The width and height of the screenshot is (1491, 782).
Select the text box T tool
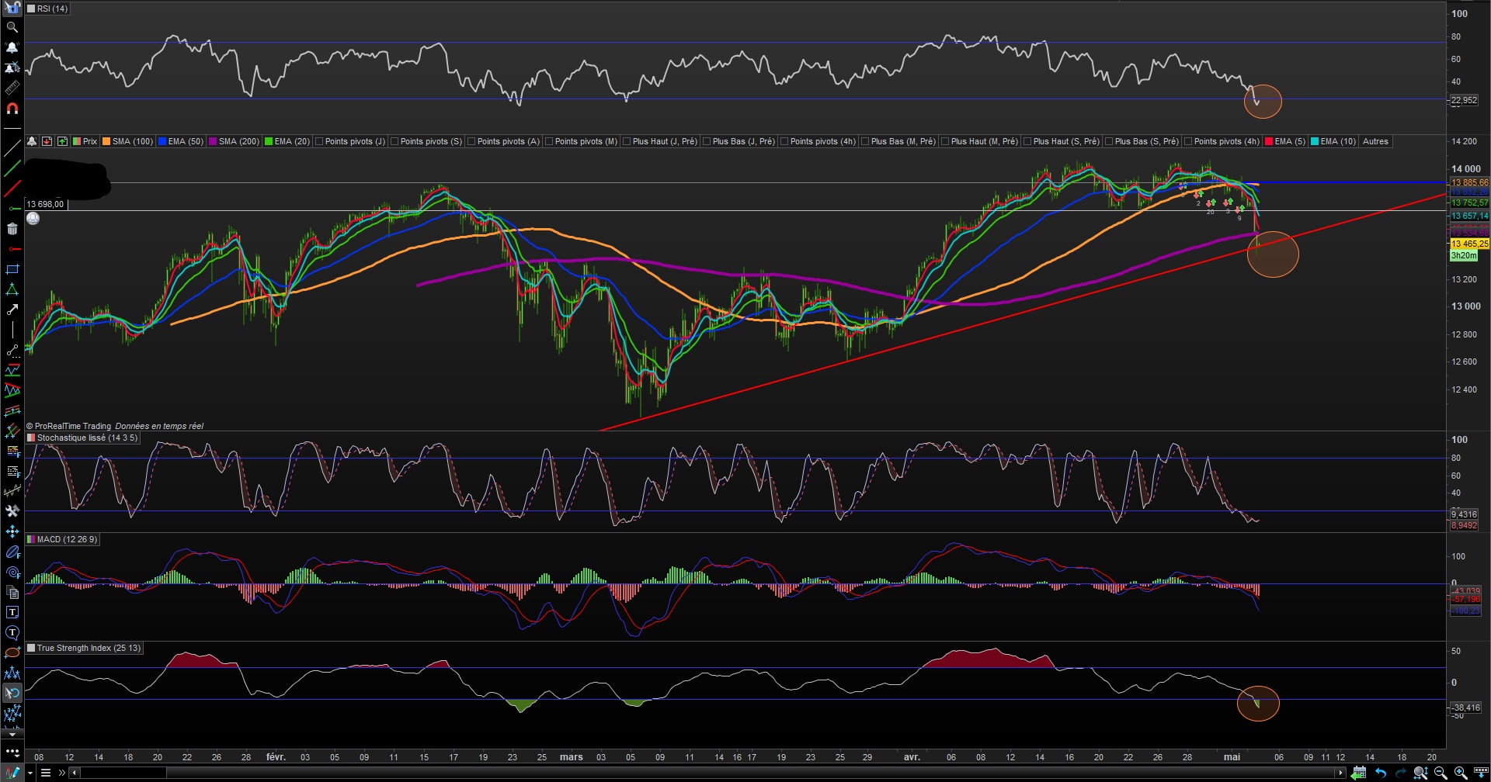(x=12, y=612)
